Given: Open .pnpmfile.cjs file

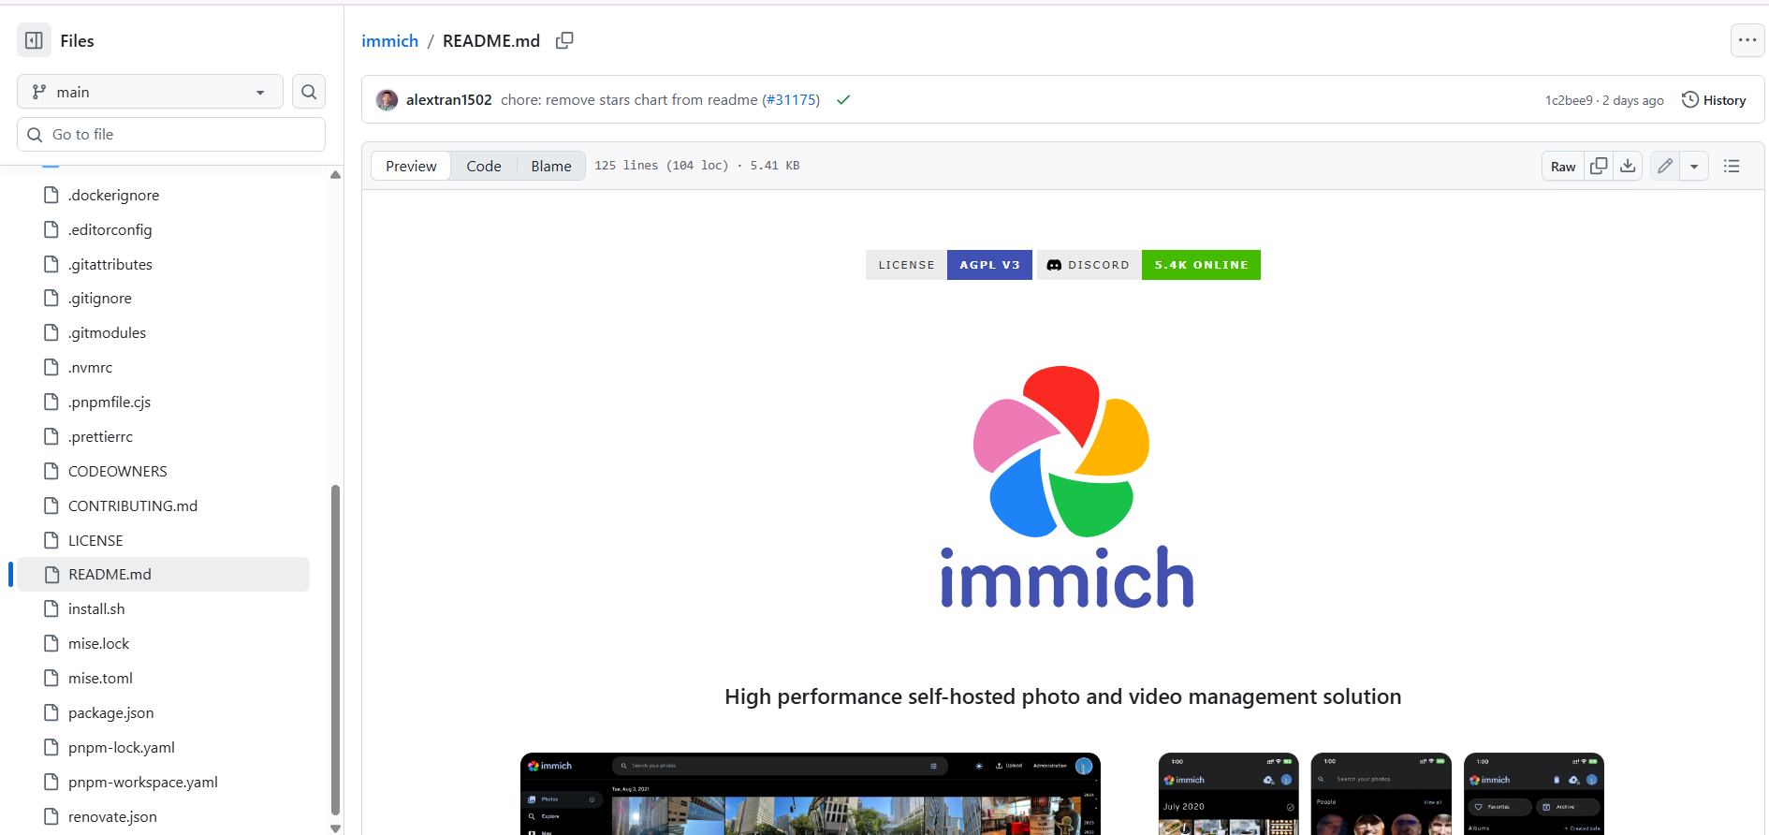Looking at the screenshot, I should (109, 402).
